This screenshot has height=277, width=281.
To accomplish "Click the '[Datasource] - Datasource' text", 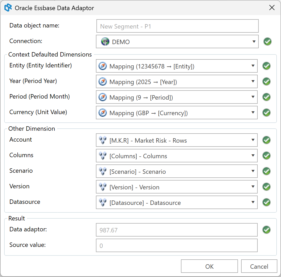I will 145,203.
